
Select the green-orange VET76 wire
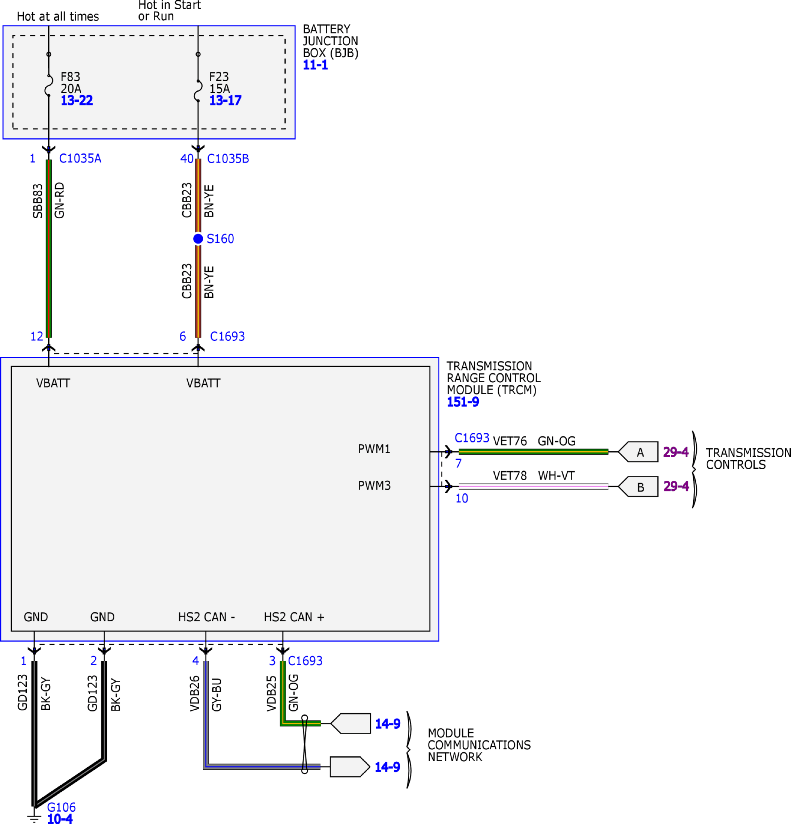click(533, 451)
